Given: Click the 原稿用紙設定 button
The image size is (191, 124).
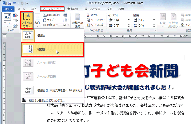Looking at the screenshot, I should pos(78,21).
